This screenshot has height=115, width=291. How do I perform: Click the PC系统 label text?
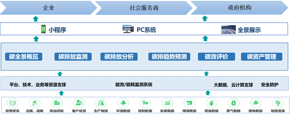coord(146,30)
